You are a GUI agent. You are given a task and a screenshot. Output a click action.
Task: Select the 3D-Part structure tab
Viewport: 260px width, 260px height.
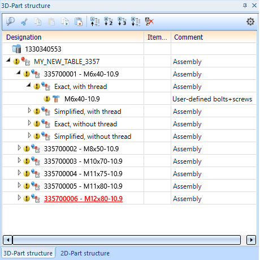click(x=28, y=253)
